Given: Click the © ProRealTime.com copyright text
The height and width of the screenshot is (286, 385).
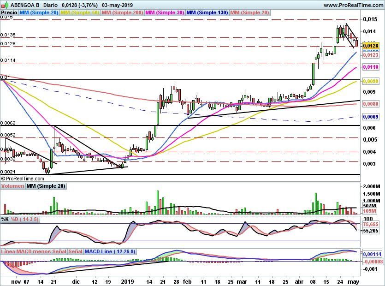Looking at the screenshot, I should tap(23, 179).
